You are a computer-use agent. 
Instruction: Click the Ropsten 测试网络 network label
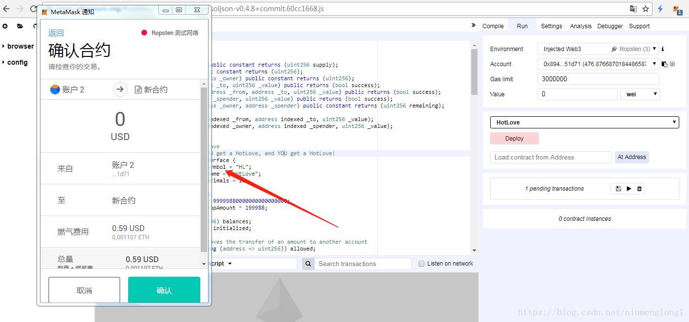175,33
